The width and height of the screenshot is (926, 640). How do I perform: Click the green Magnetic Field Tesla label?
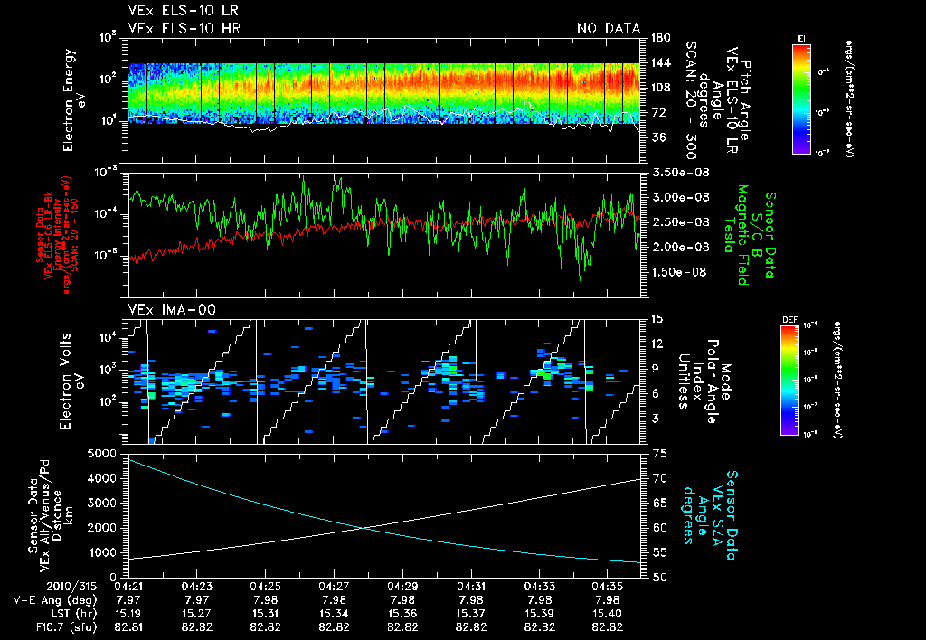(x=742, y=235)
